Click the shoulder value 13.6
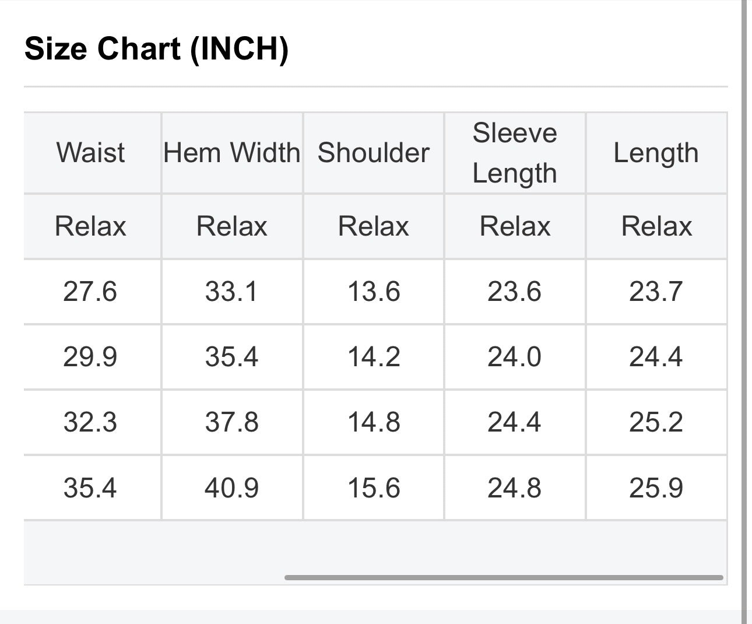Screen dimensions: 752x624 click(374, 292)
